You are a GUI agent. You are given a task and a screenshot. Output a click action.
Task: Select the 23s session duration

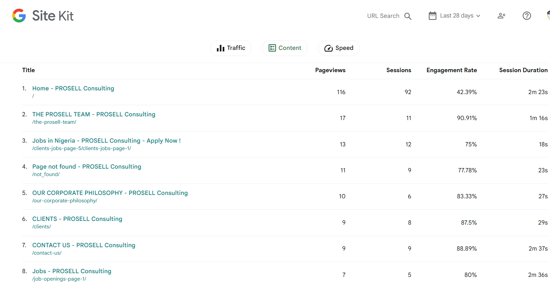[x=543, y=170]
